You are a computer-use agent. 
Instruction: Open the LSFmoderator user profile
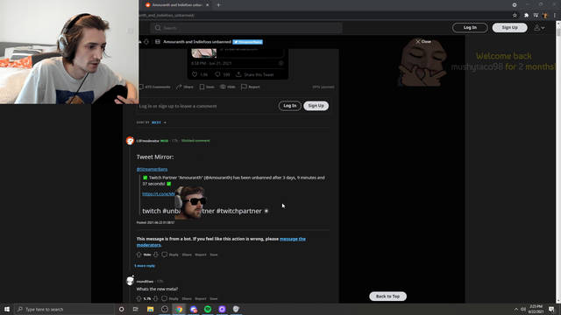point(148,141)
